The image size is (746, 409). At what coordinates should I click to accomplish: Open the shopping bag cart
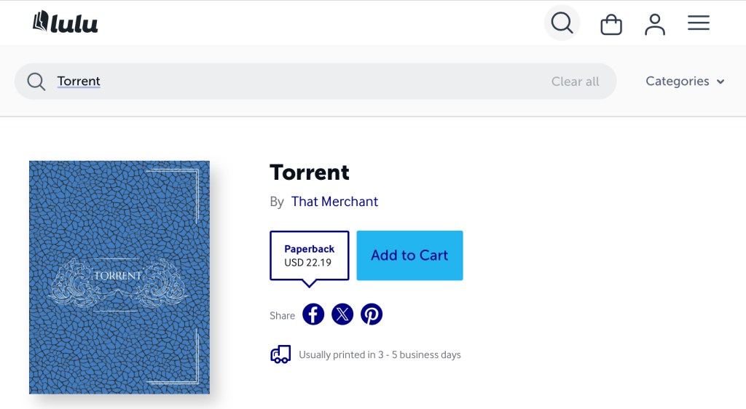[611, 25]
